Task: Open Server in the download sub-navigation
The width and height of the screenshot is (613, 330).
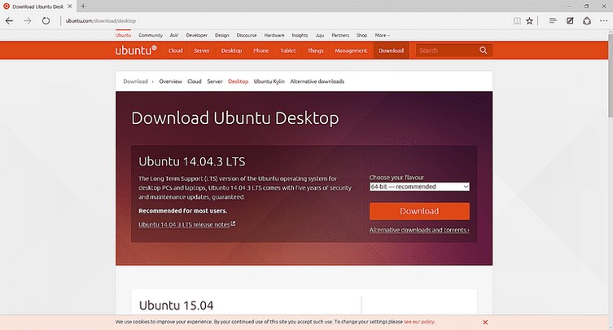Action: tap(215, 81)
